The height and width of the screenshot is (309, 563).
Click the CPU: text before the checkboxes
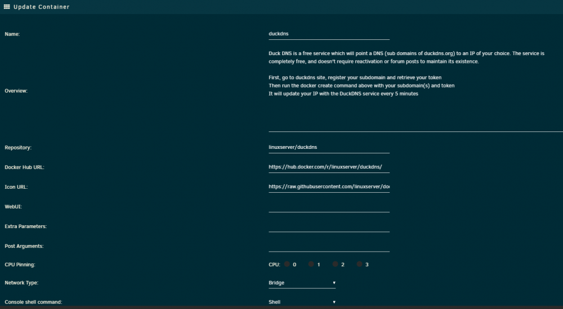click(x=274, y=265)
